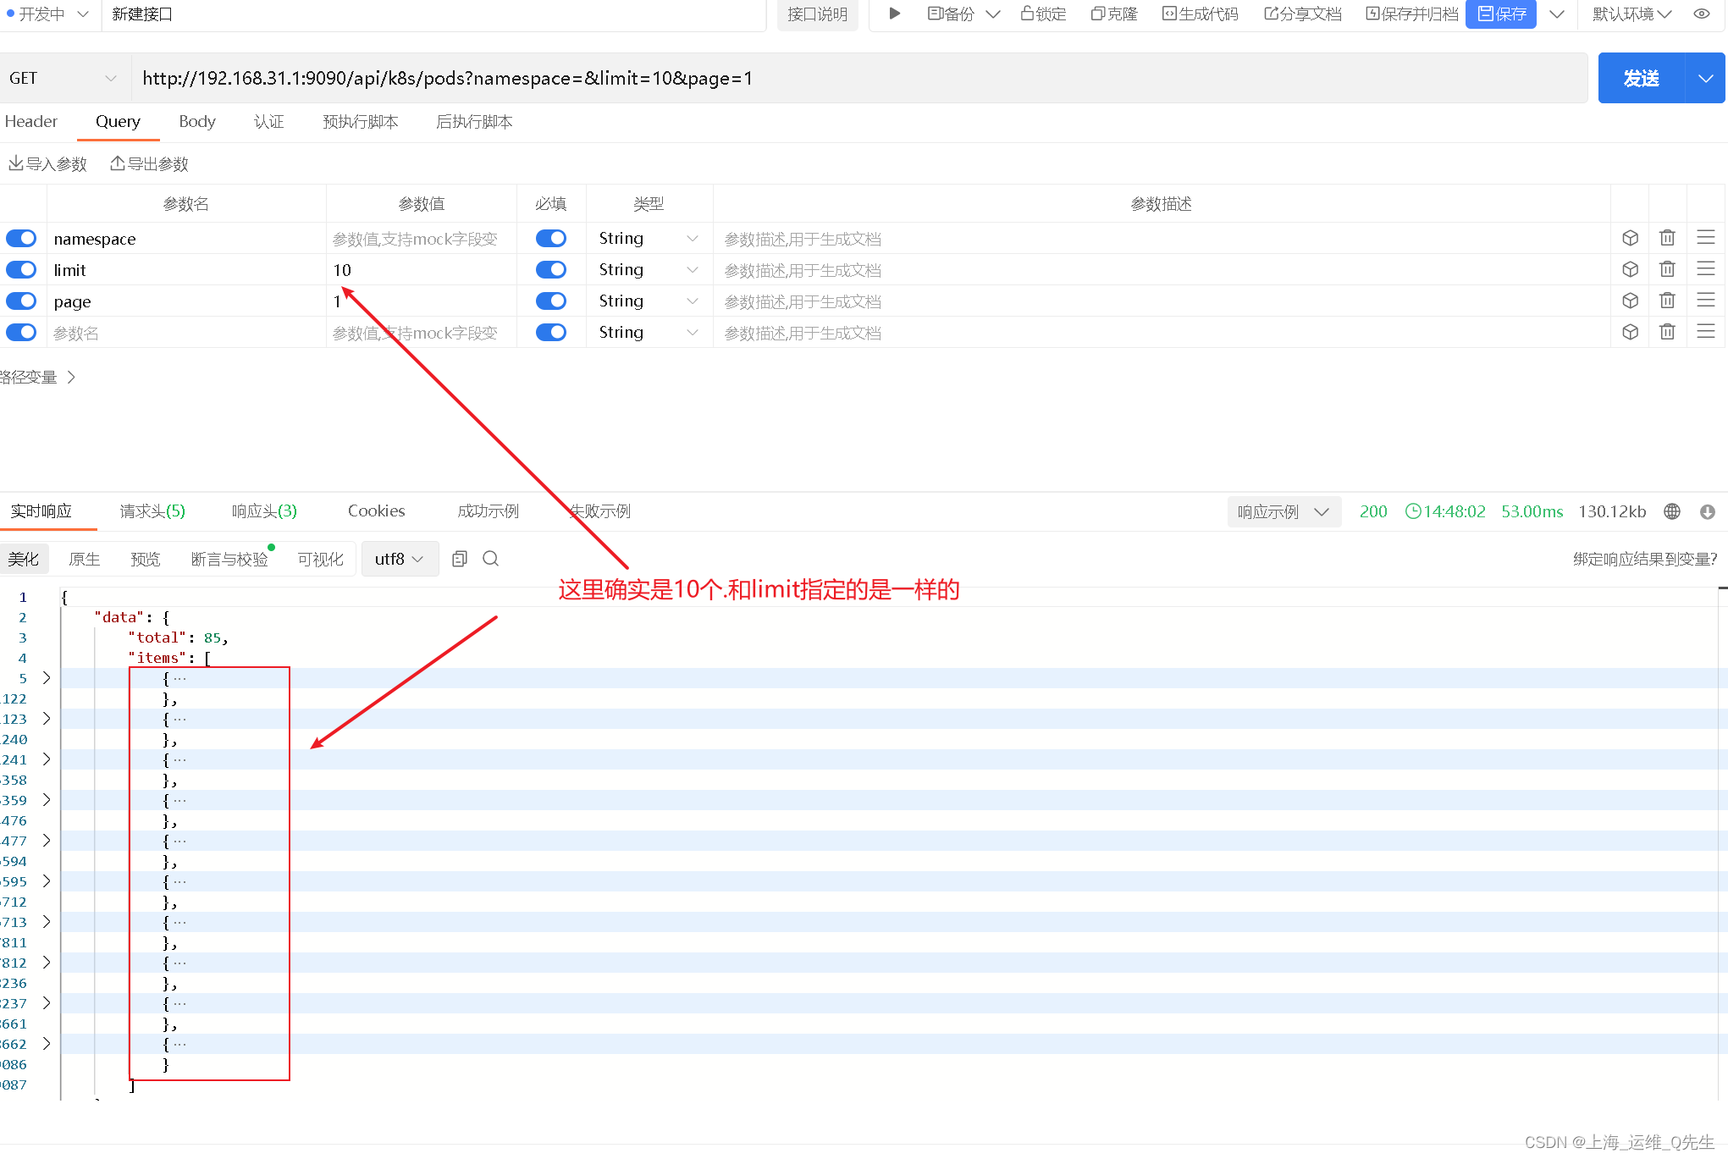1728x1159 pixels.
Task: Click the 克隆 clone icon button
Action: click(1114, 14)
